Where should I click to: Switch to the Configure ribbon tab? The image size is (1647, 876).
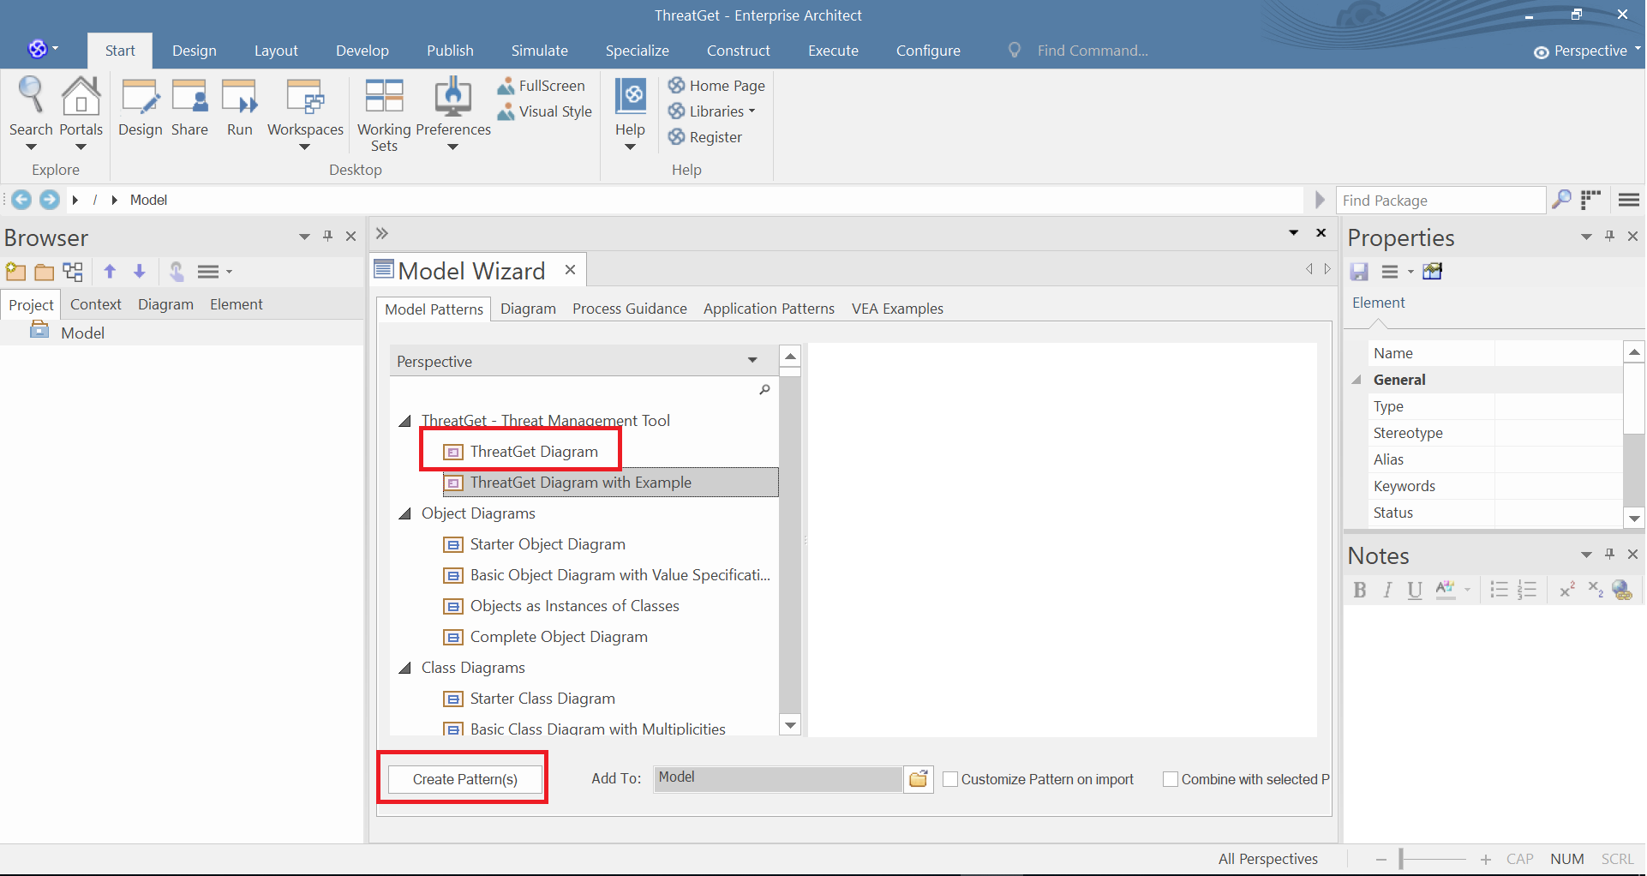click(928, 51)
